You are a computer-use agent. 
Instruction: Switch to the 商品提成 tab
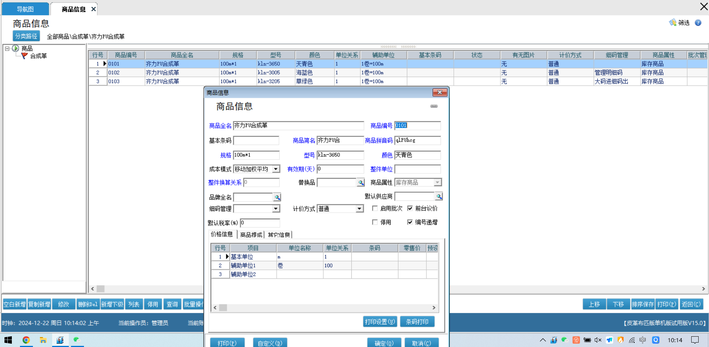[251, 235]
